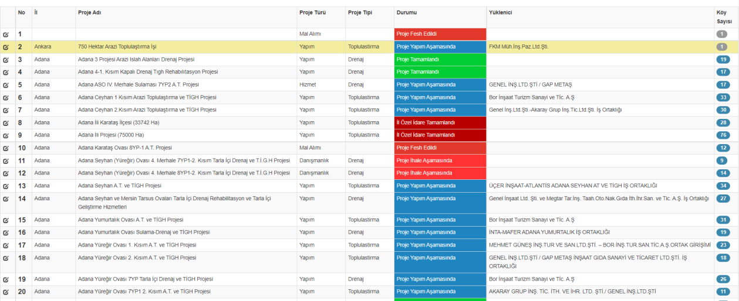Viewport: 739px width, 301px height.
Task: Open edit icon for Adana 3 Projesi row
Action: pyautogui.click(x=6, y=60)
